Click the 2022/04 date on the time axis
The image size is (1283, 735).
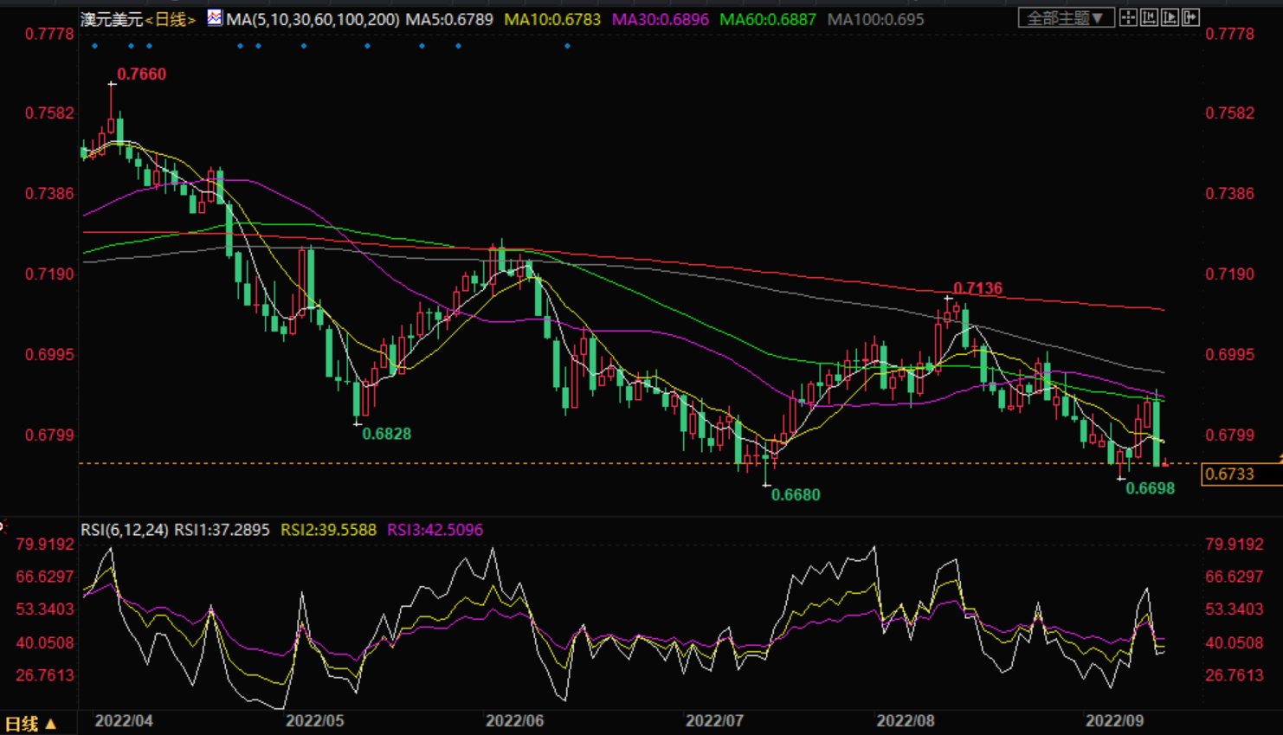point(124,721)
